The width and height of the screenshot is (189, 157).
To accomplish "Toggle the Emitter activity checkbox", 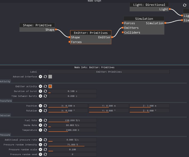I will [x=50, y=86].
